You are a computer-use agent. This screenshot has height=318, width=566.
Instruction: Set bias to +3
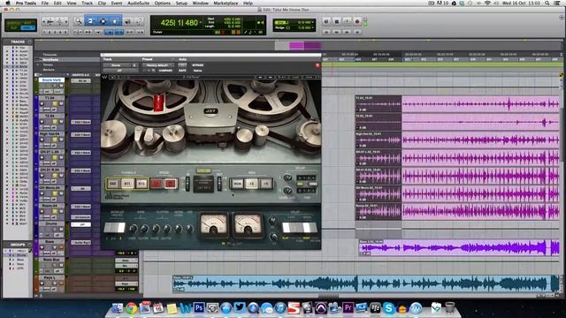pos(251,184)
